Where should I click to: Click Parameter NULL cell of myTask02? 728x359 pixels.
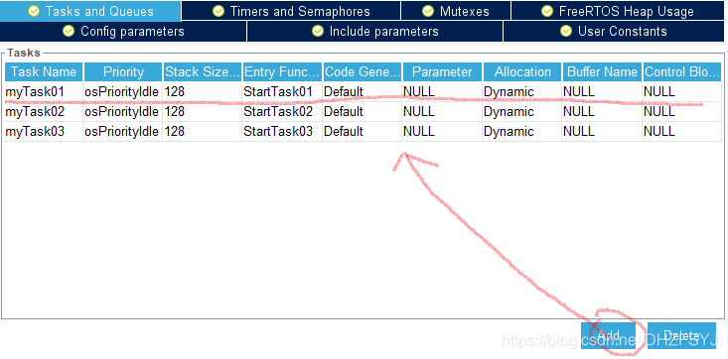(x=442, y=112)
